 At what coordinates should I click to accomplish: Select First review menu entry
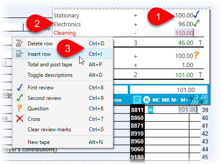point(63,87)
